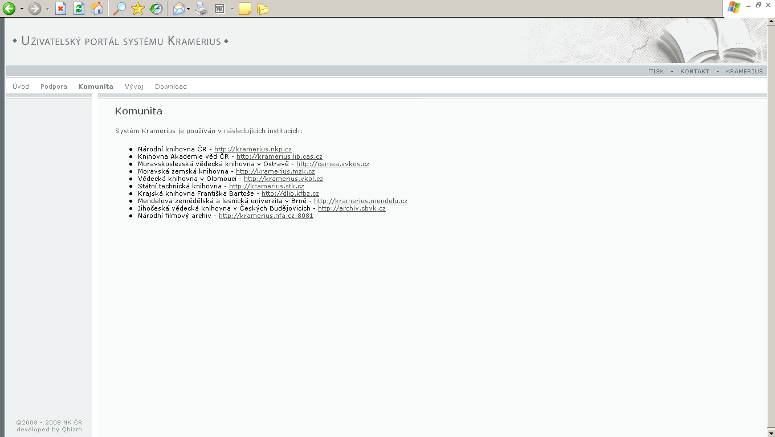
Task: Click the KRAMERIUS link in top bar
Action: 744,72
